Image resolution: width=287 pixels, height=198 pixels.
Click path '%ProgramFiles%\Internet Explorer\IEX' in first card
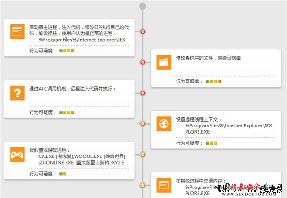82,40
